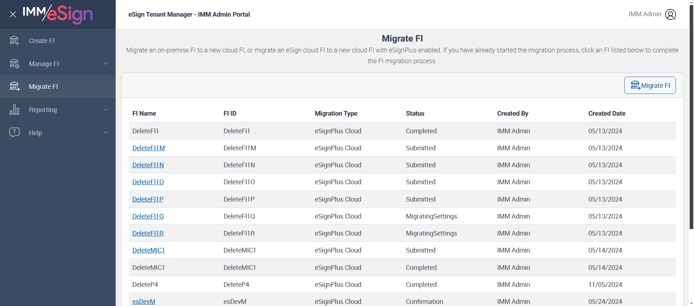Click the Status column header
Image resolution: width=694 pixels, height=306 pixels.
pos(415,113)
